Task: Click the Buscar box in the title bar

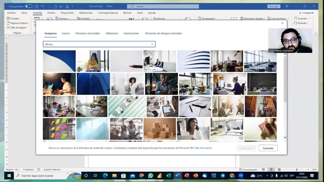Action: tap(163, 6)
